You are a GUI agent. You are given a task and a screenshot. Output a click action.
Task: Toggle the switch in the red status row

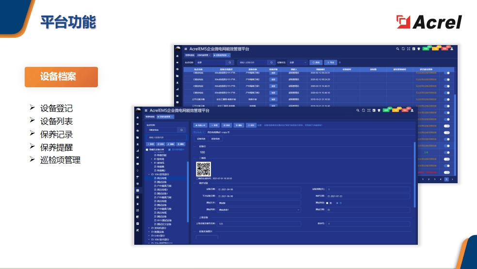click(446, 172)
